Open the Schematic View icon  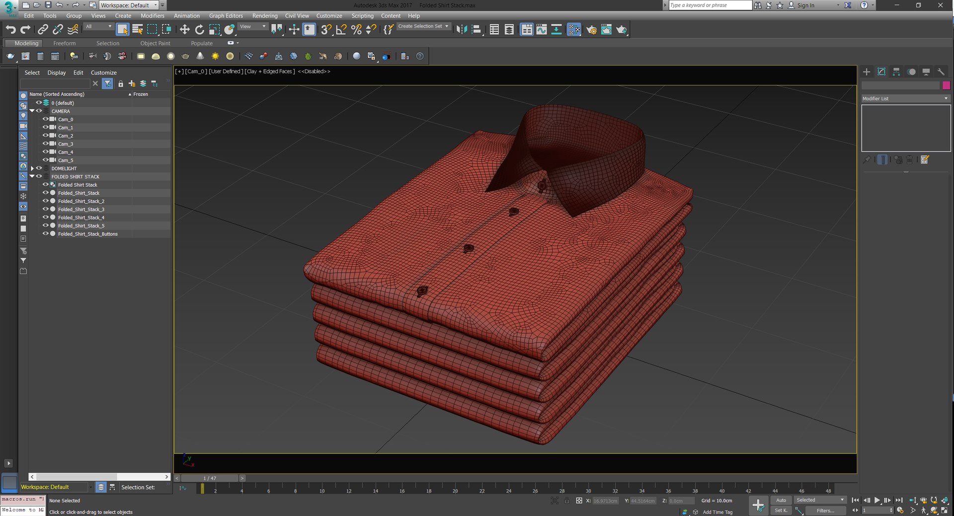tap(556, 30)
